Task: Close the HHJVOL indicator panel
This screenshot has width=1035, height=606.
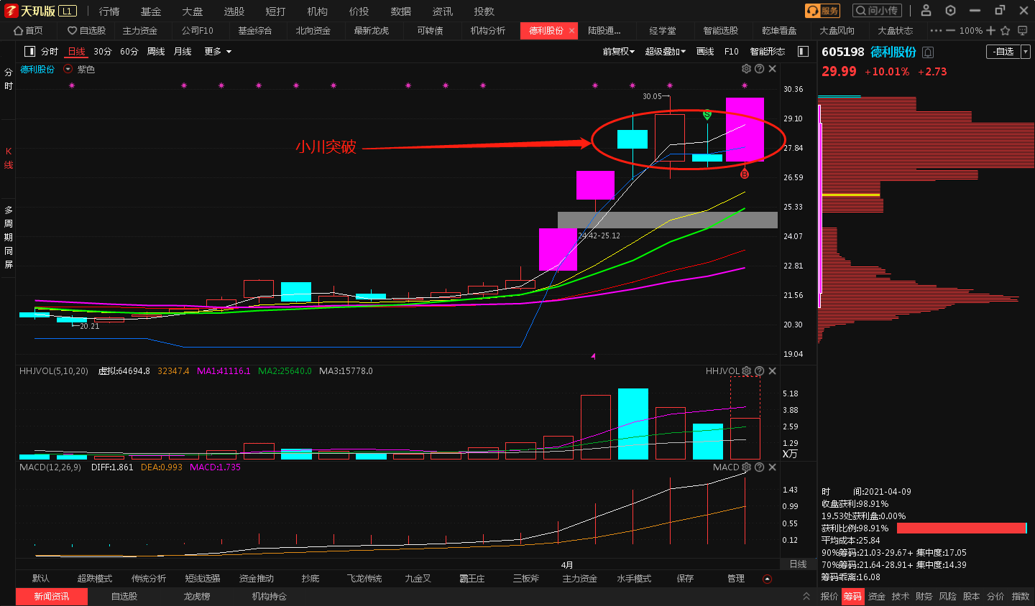Action: click(772, 371)
